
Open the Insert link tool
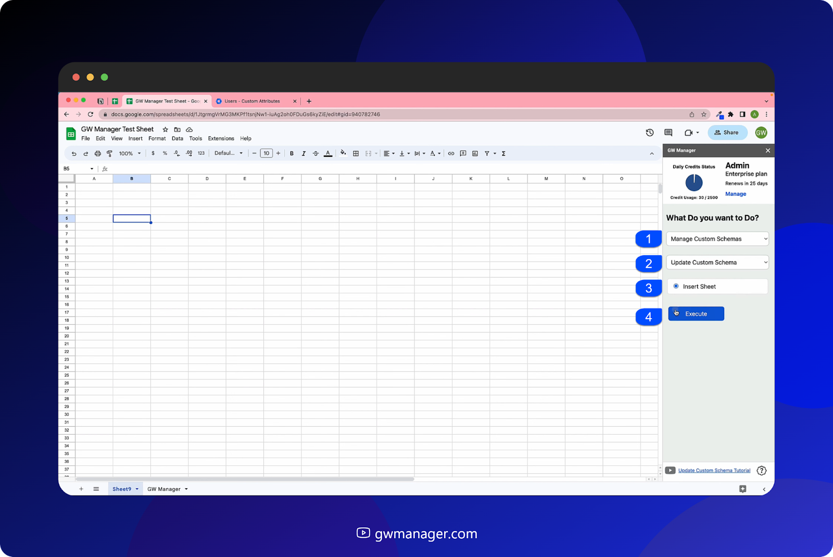[451, 153]
